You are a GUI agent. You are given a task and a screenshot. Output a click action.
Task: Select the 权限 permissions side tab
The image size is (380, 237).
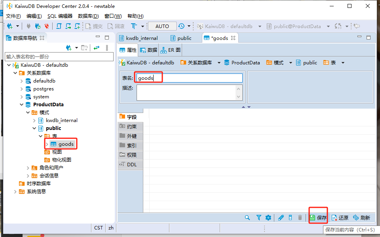tap(130, 155)
